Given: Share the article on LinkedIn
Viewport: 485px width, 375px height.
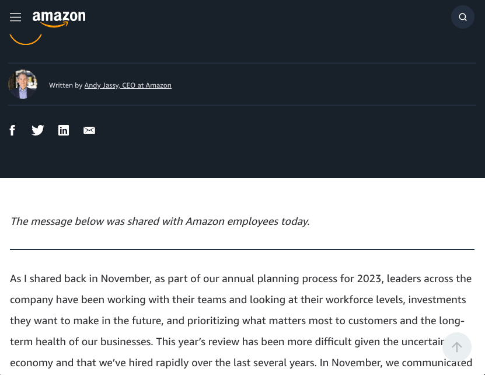Looking at the screenshot, I should pos(64,130).
